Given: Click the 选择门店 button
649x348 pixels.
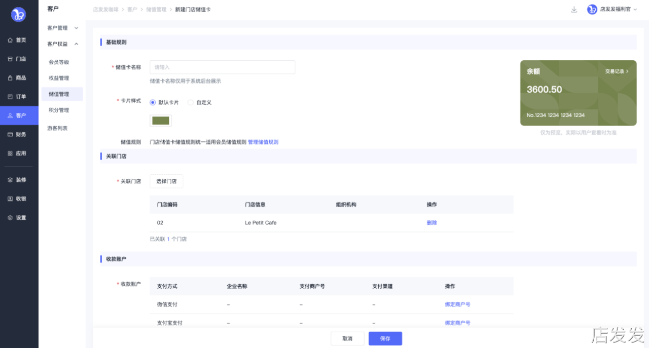Looking at the screenshot, I should [166, 181].
